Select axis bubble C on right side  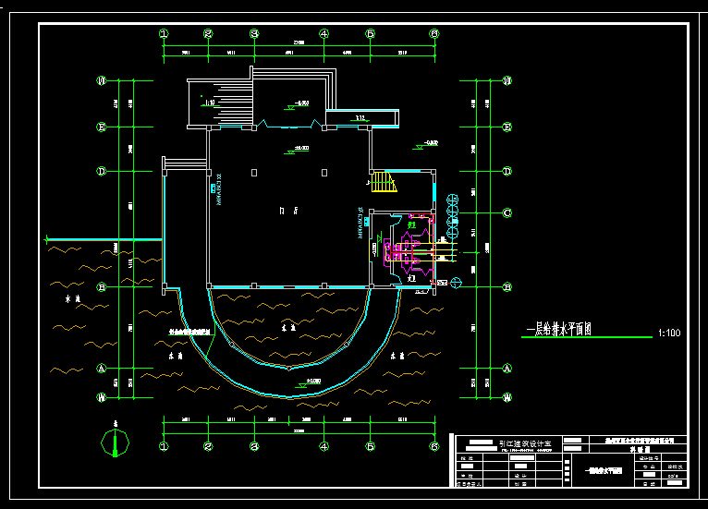(x=507, y=213)
